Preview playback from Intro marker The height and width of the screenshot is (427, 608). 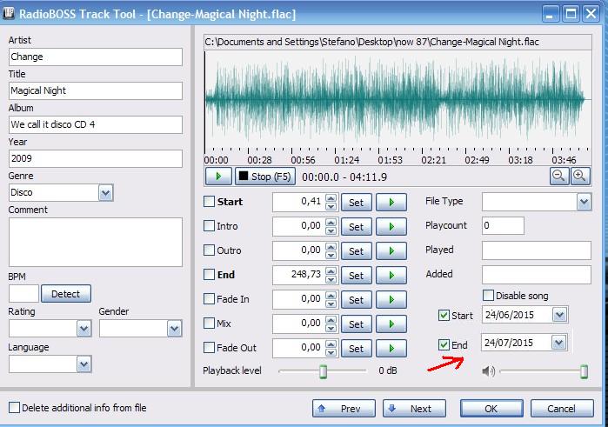coord(391,226)
